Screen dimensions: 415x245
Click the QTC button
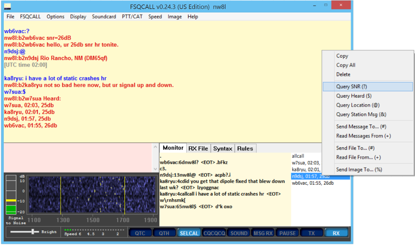coord(140,233)
